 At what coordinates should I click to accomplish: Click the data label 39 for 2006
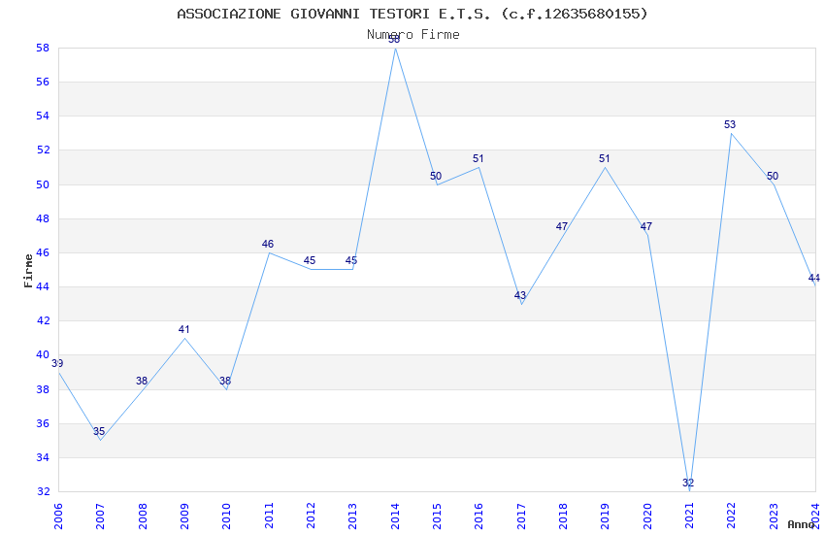[57, 363]
